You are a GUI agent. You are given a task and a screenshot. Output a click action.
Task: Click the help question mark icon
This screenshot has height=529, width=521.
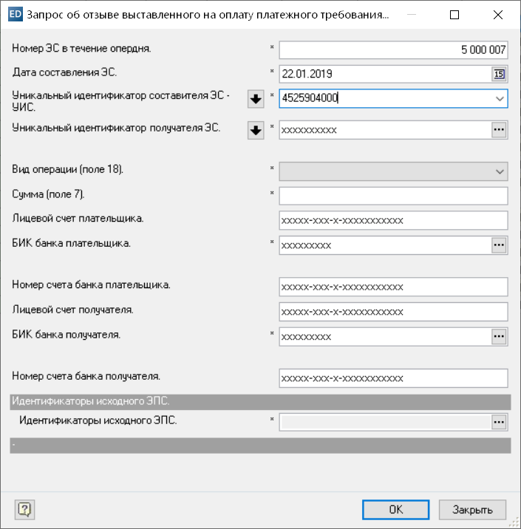pos(25,509)
